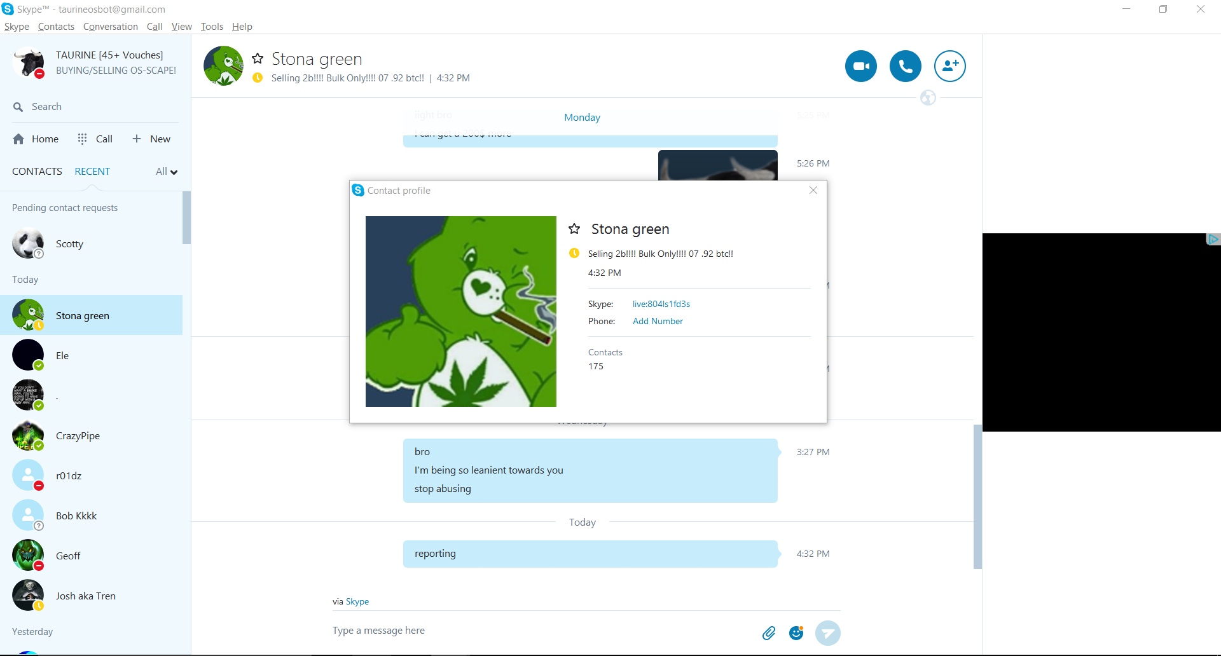
Task: Open the Call menu
Action: click(x=155, y=27)
